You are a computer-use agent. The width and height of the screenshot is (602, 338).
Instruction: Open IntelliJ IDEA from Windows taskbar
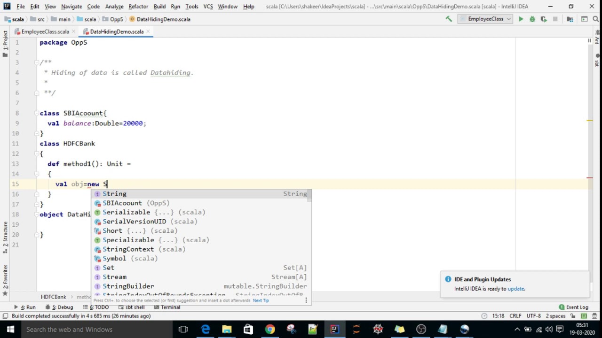pyautogui.click(x=334, y=329)
